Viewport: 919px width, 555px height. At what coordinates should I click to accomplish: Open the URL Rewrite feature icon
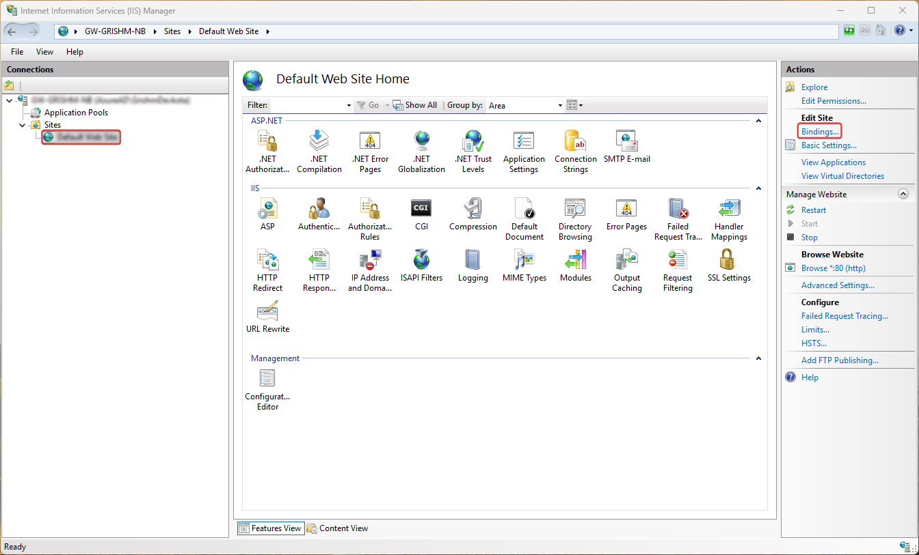click(x=267, y=316)
